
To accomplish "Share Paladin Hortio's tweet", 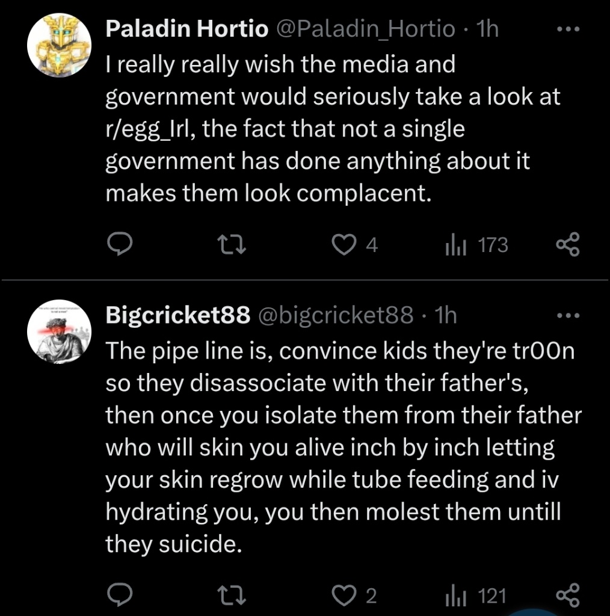I will point(567,245).
